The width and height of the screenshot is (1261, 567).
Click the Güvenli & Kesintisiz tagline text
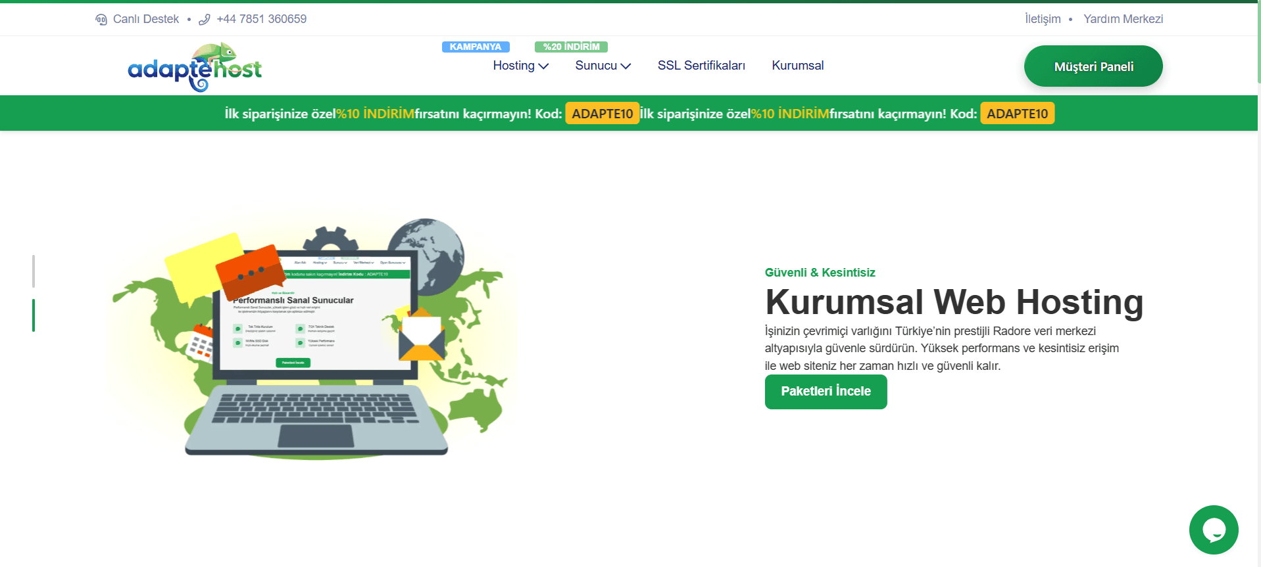point(820,273)
